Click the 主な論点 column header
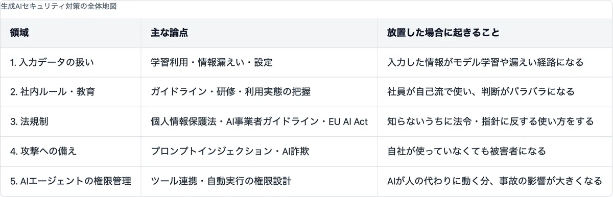 [260, 33]
